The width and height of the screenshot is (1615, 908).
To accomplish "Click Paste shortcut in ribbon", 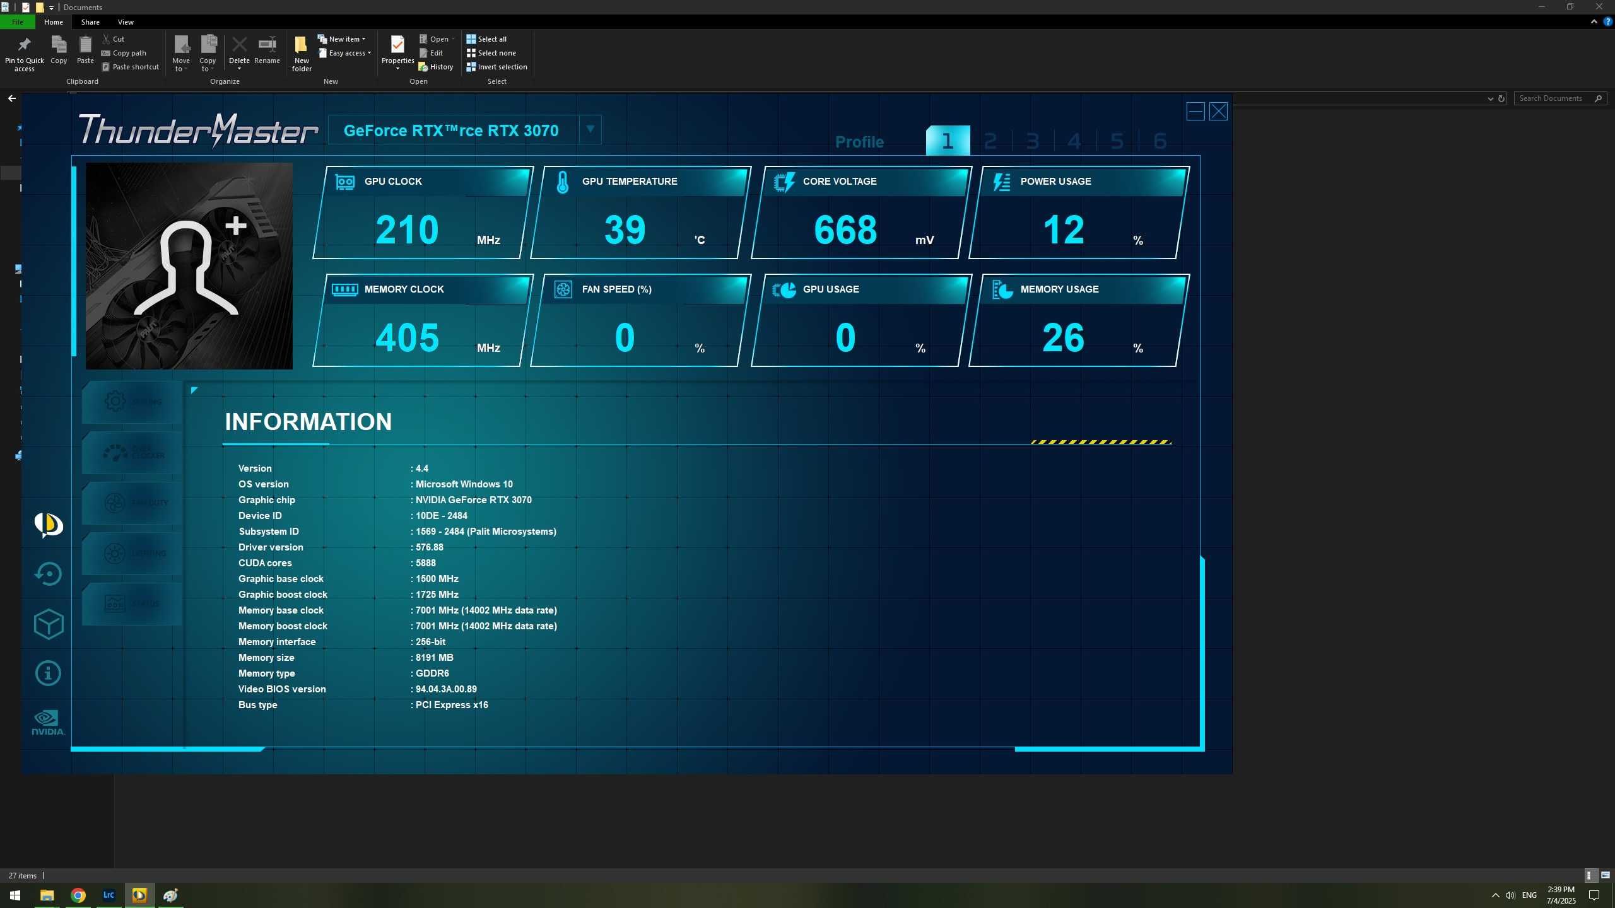I will pos(131,67).
